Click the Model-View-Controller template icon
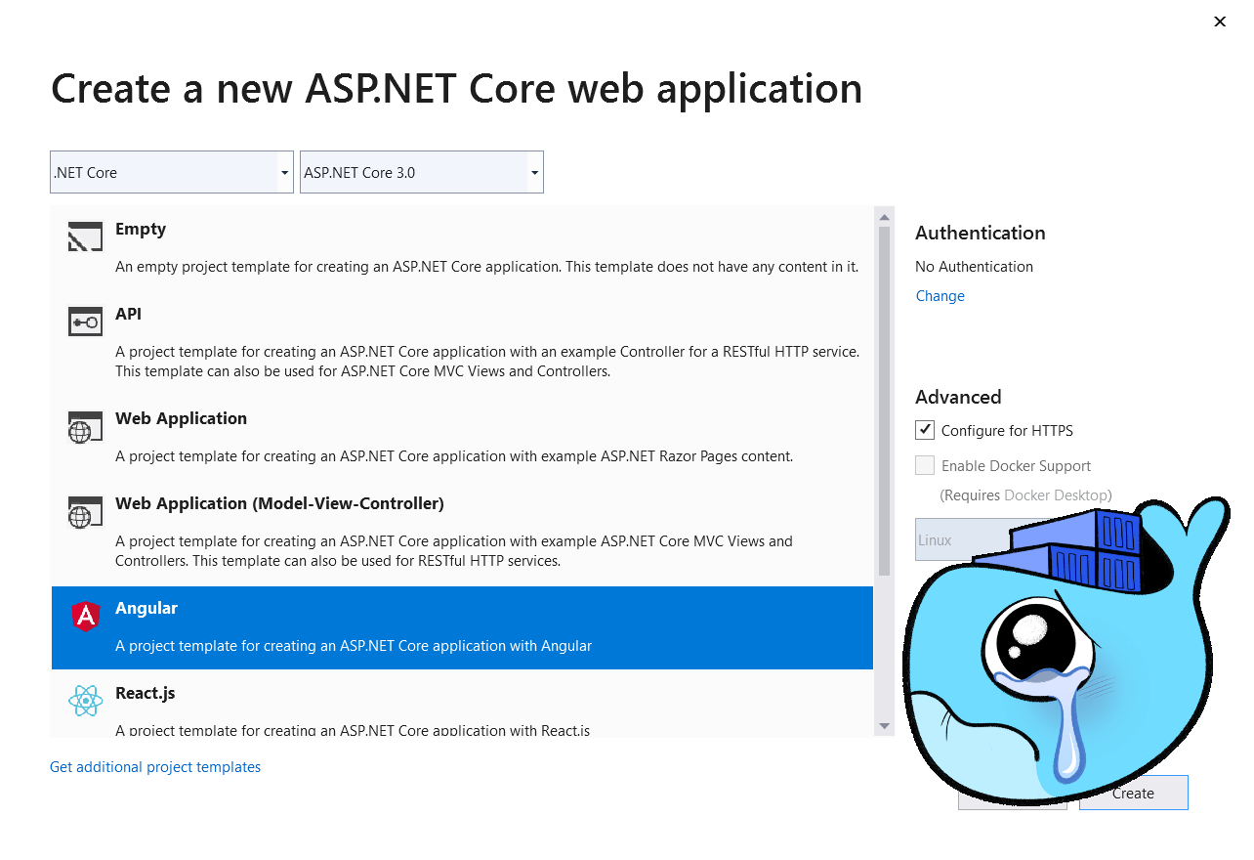Image resolution: width=1254 pixels, height=860 pixels. tap(85, 511)
